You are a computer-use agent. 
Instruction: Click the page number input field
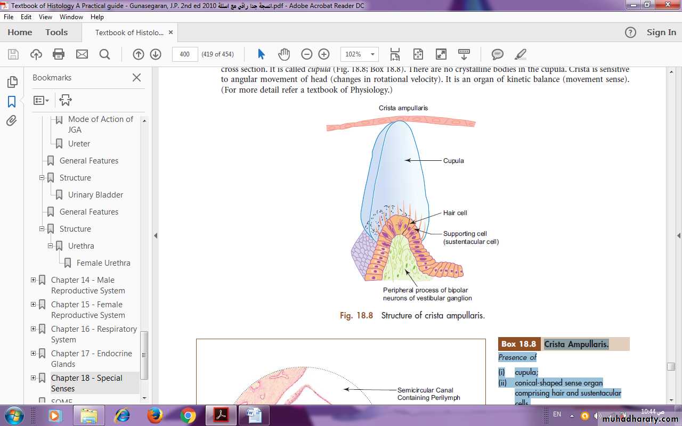pyautogui.click(x=185, y=54)
